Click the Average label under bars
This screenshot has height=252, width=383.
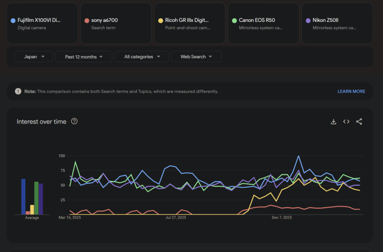tap(32, 218)
